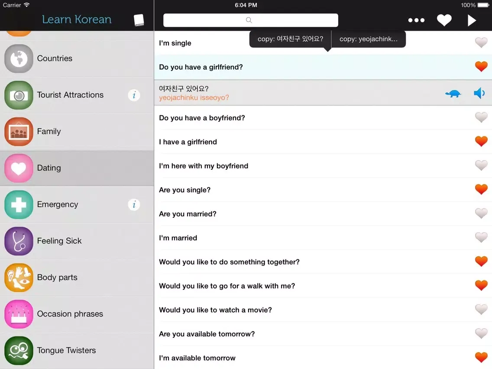Expand "Would you like to watch a movie?"

coord(215,310)
